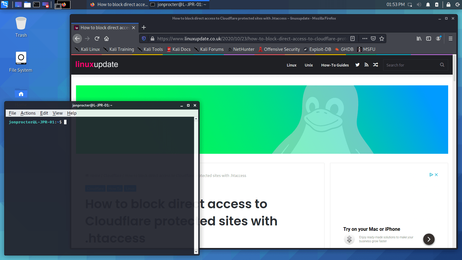
Task: Toggle Firefox sidebar view
Action: (x=429, y=39)
